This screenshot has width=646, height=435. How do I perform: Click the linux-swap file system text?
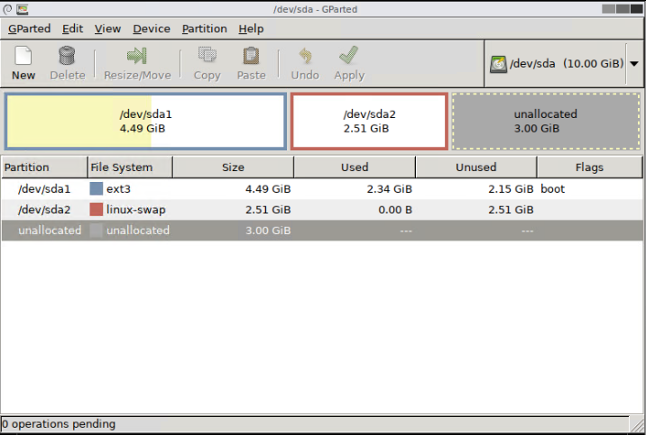click(136, 210)
